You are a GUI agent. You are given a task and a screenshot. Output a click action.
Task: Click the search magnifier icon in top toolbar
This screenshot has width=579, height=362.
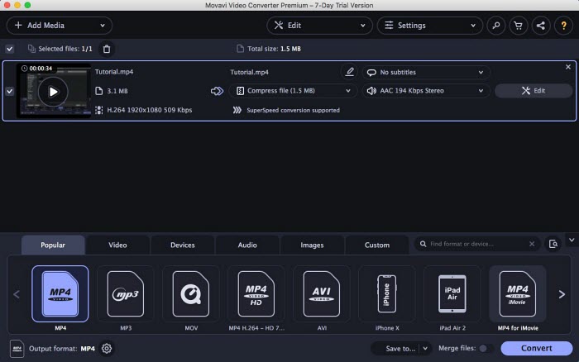(496, 26)
